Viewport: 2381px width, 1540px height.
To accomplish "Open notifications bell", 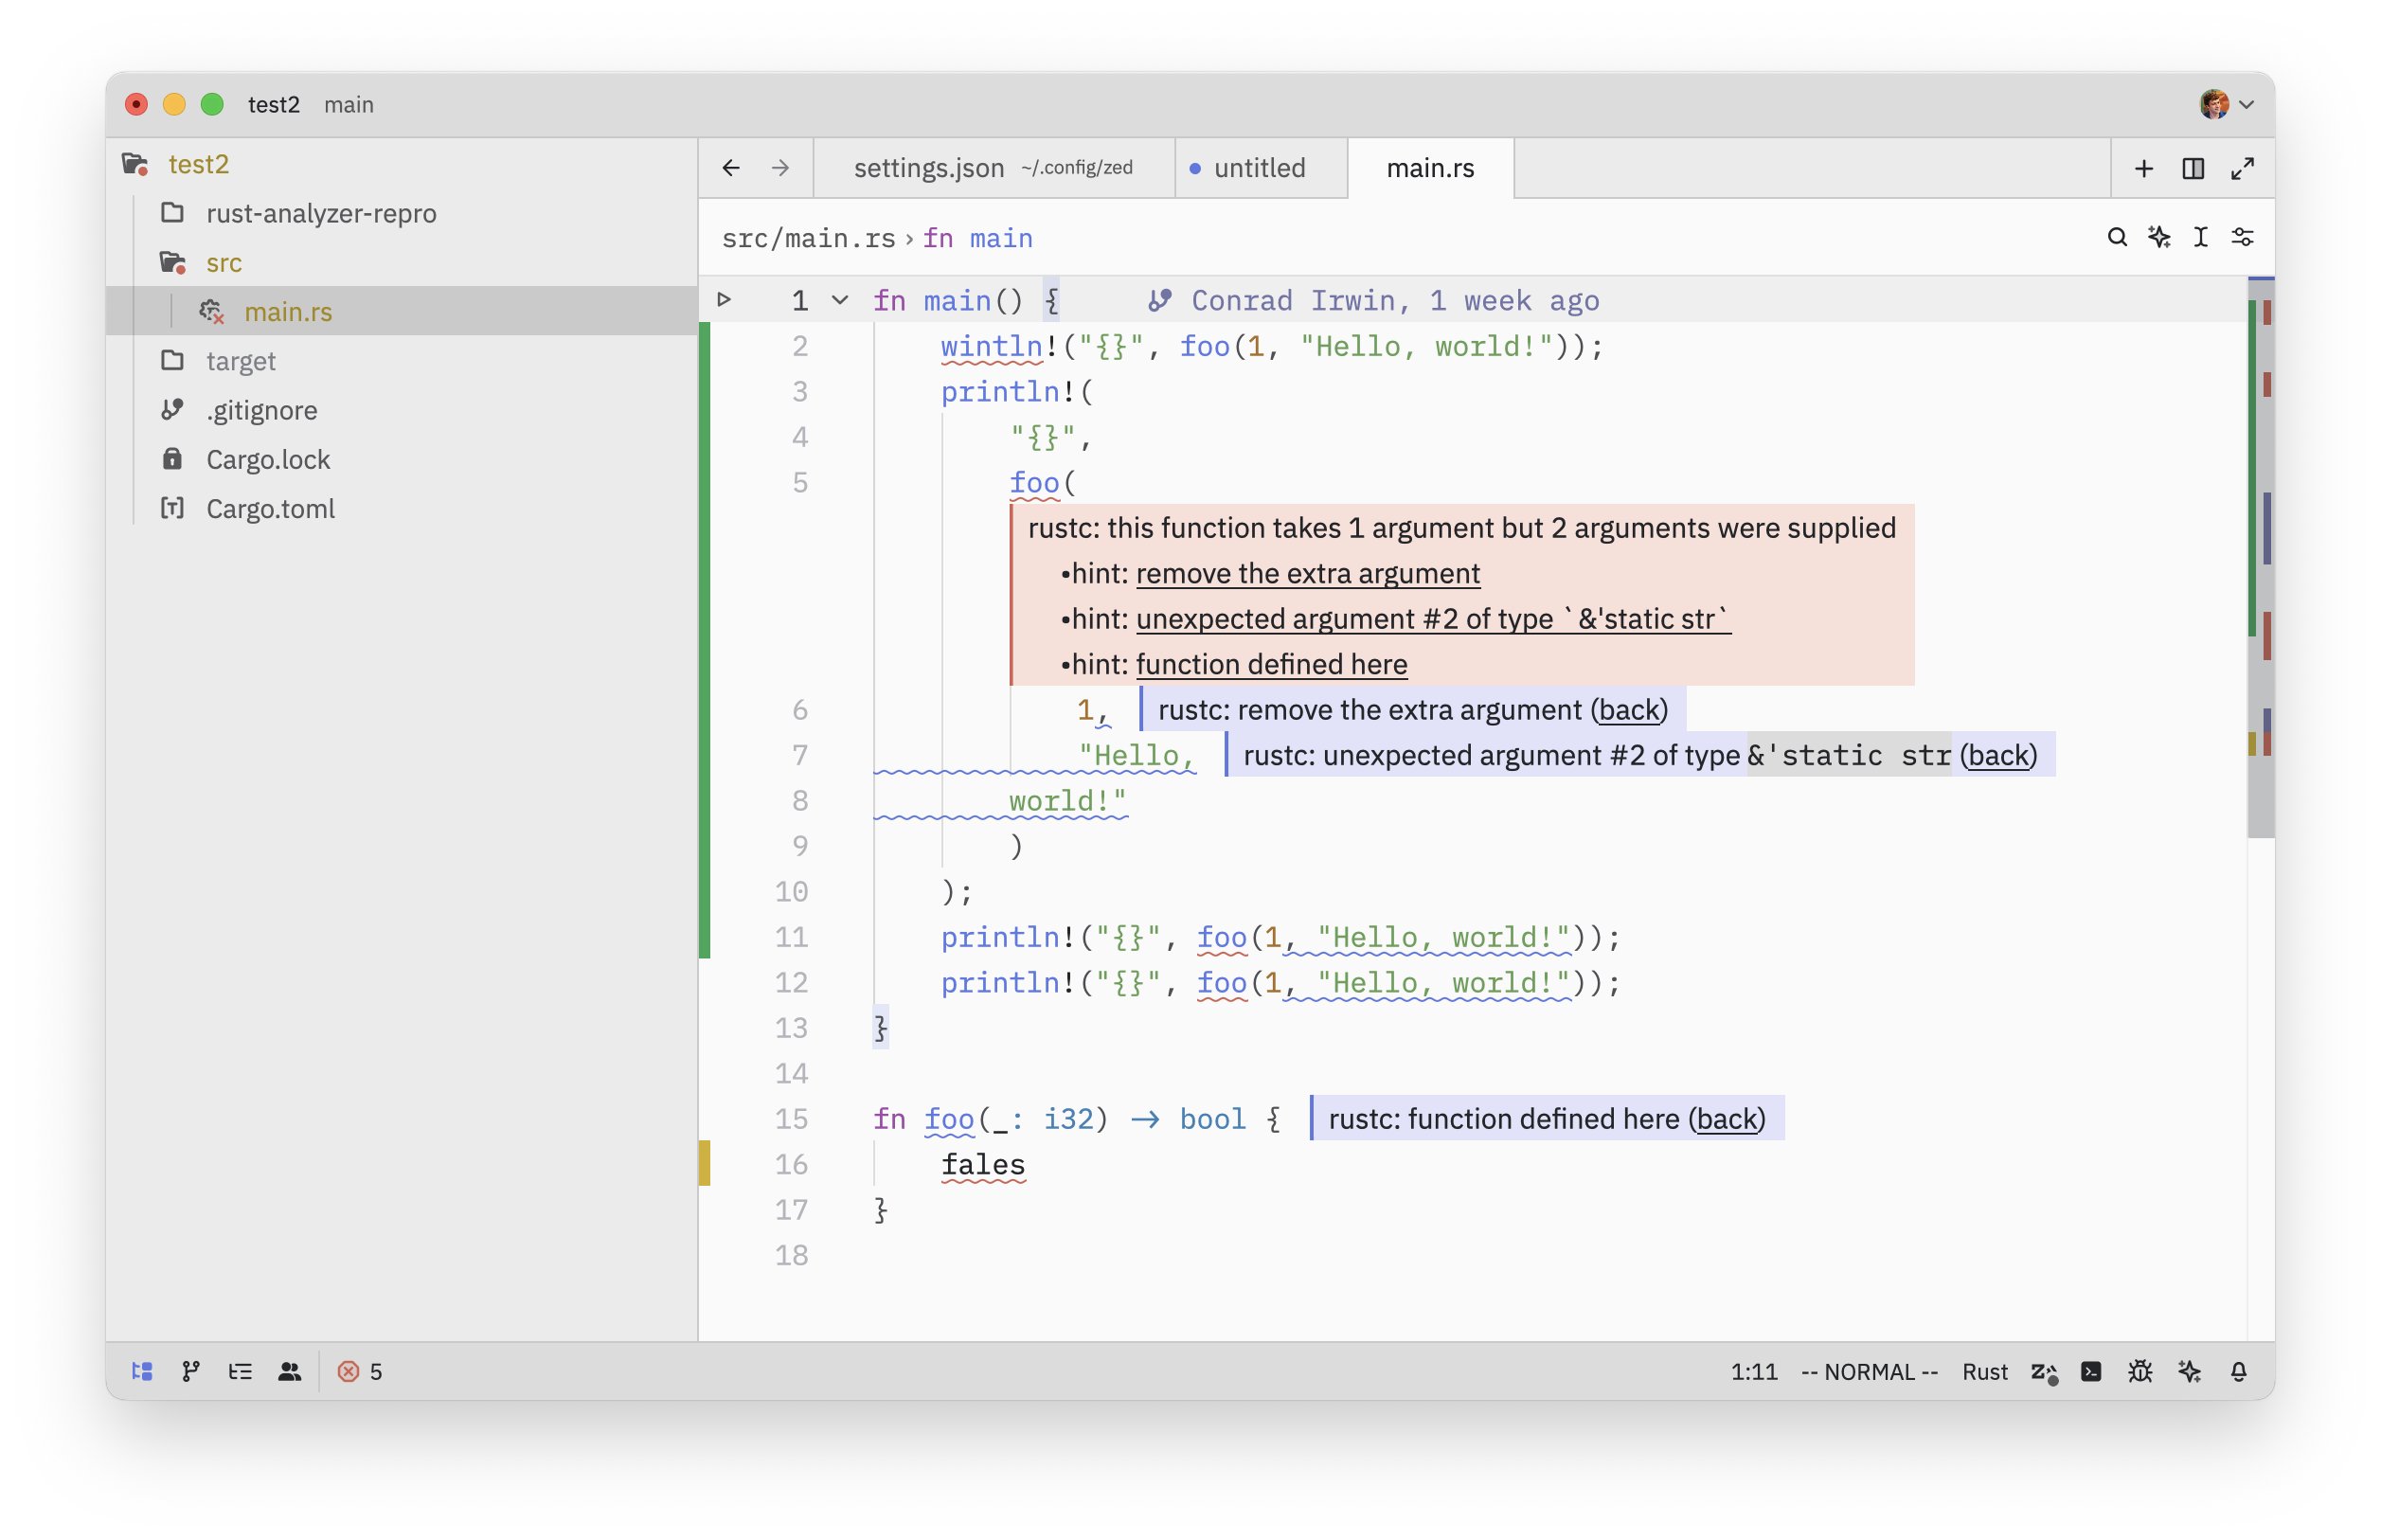I will [2238, 1371].
